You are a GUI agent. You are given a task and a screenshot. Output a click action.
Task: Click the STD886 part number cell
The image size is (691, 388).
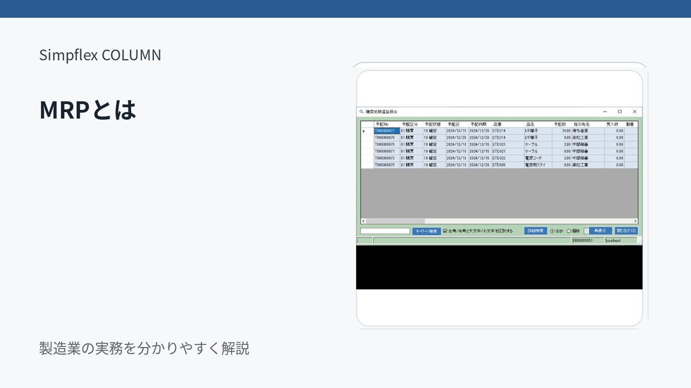point(507,165)
